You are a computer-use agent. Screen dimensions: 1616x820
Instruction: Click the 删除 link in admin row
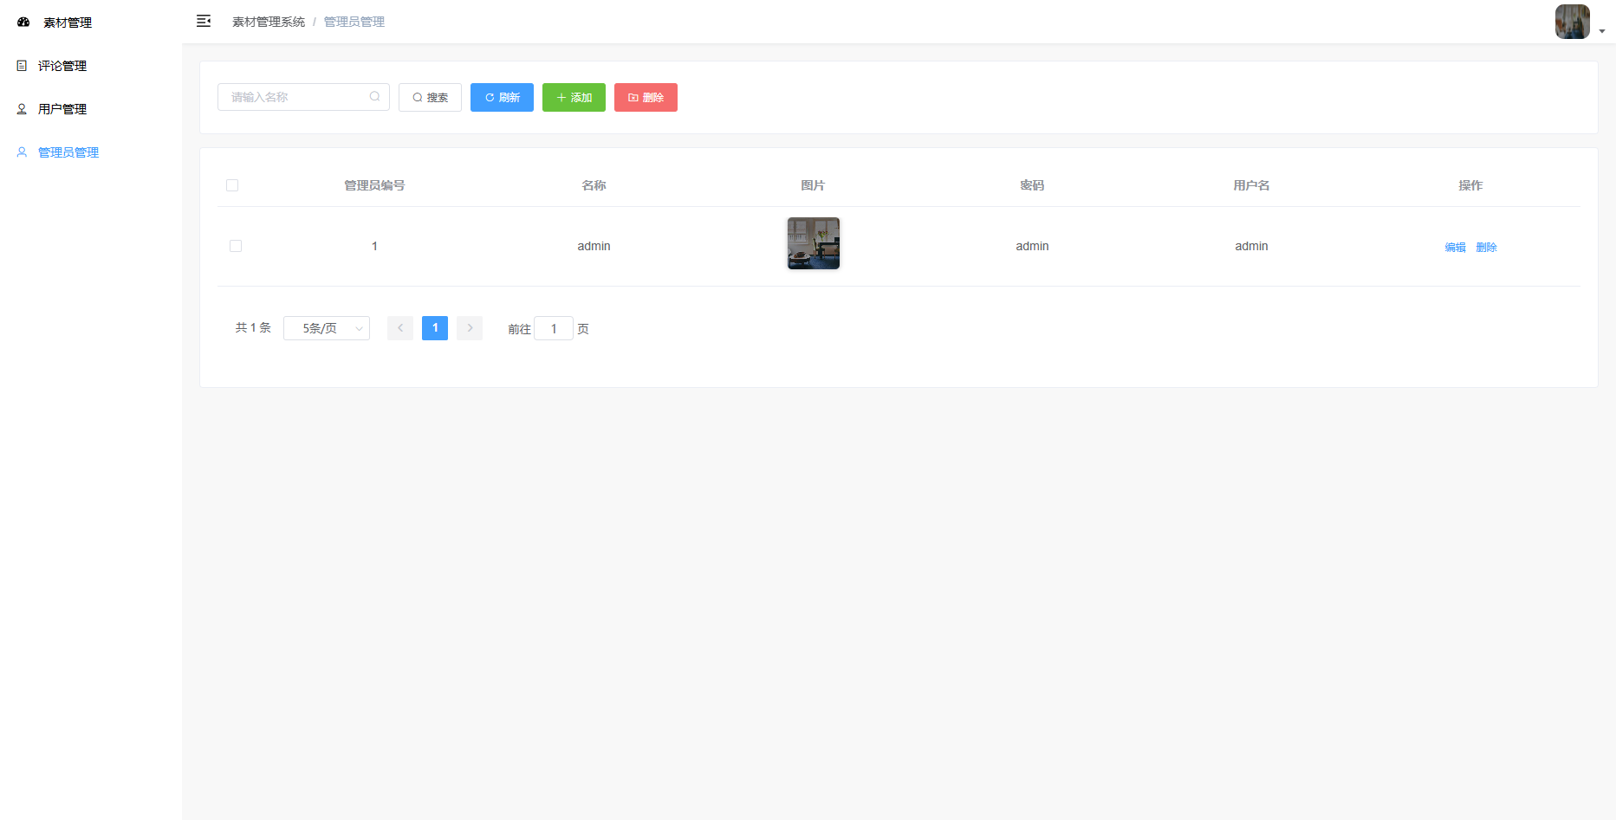(x=1486, y=247)
